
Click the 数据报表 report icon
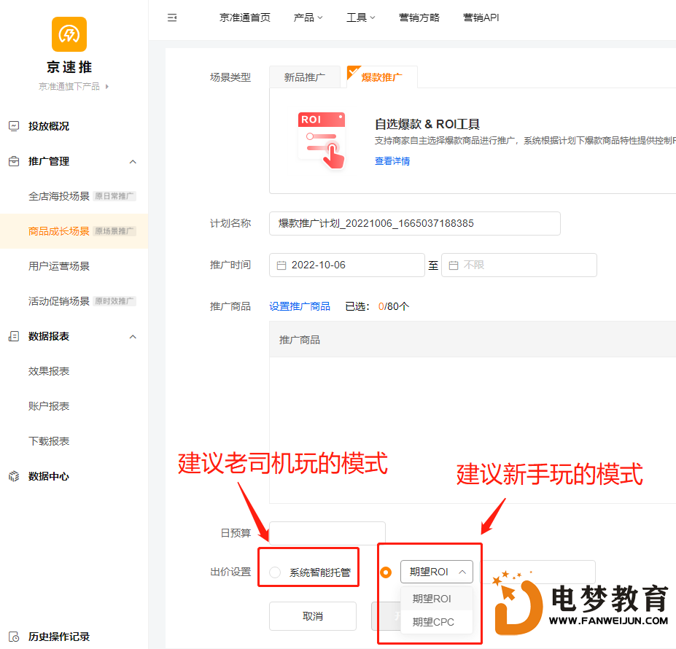(14, 336)
